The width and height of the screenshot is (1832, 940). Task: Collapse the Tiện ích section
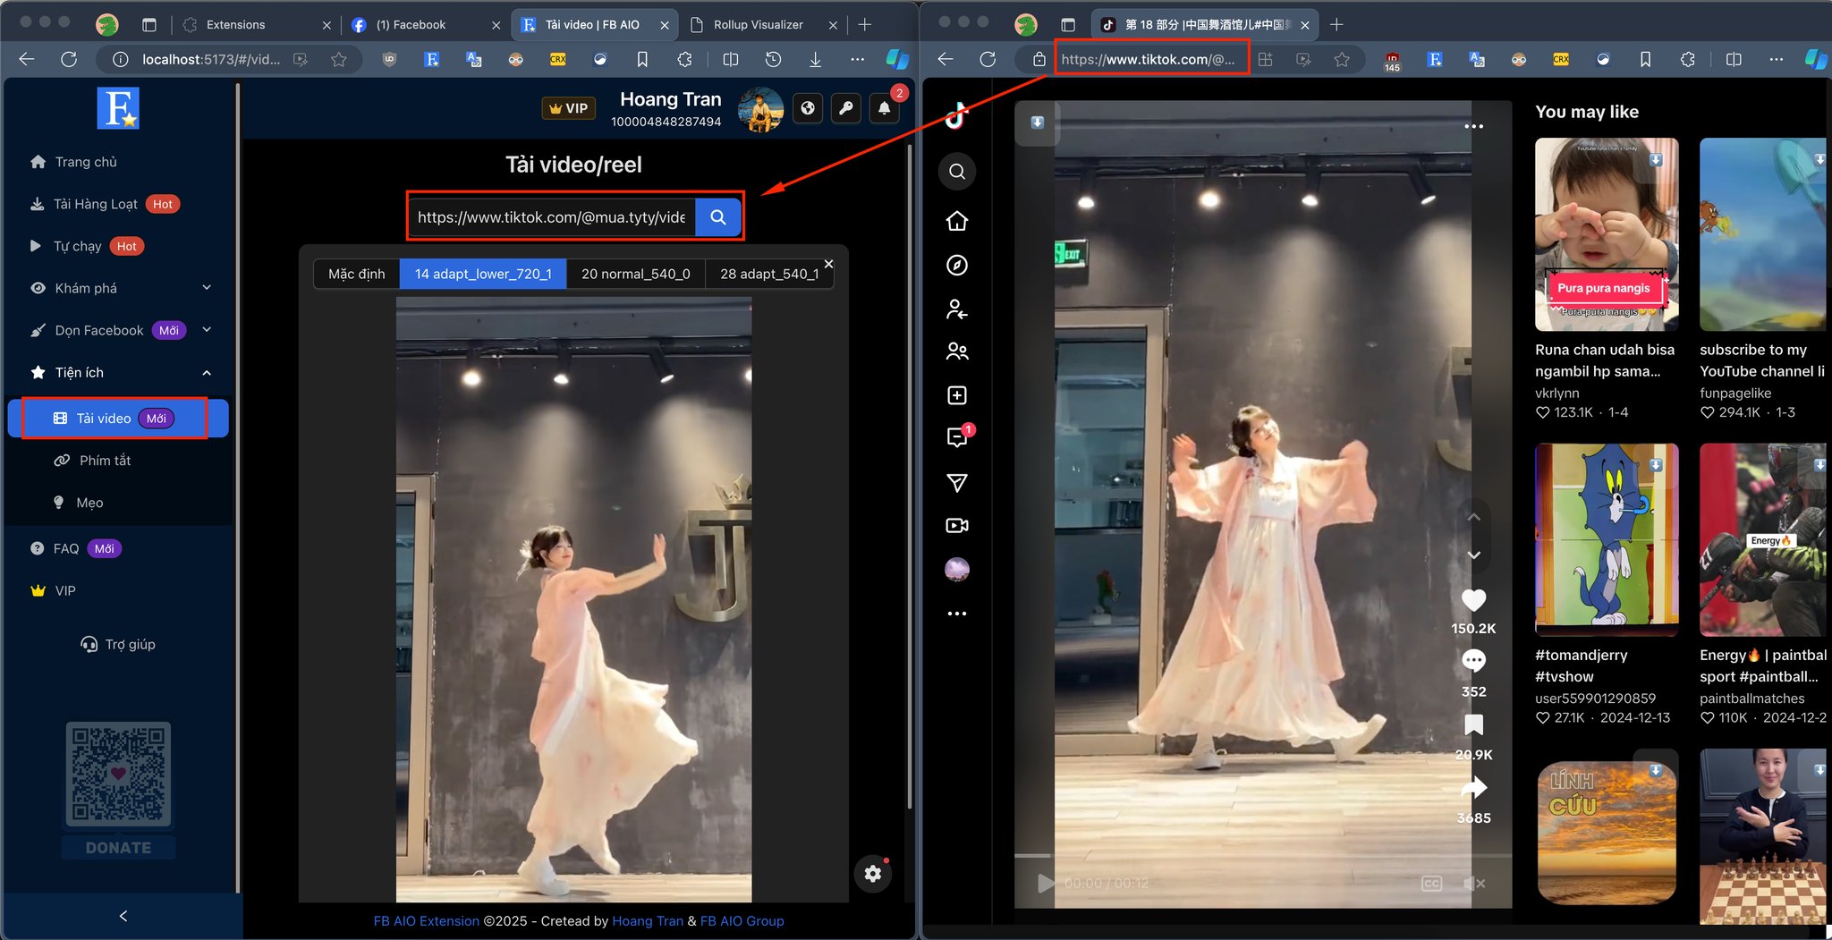coord(122,372)
